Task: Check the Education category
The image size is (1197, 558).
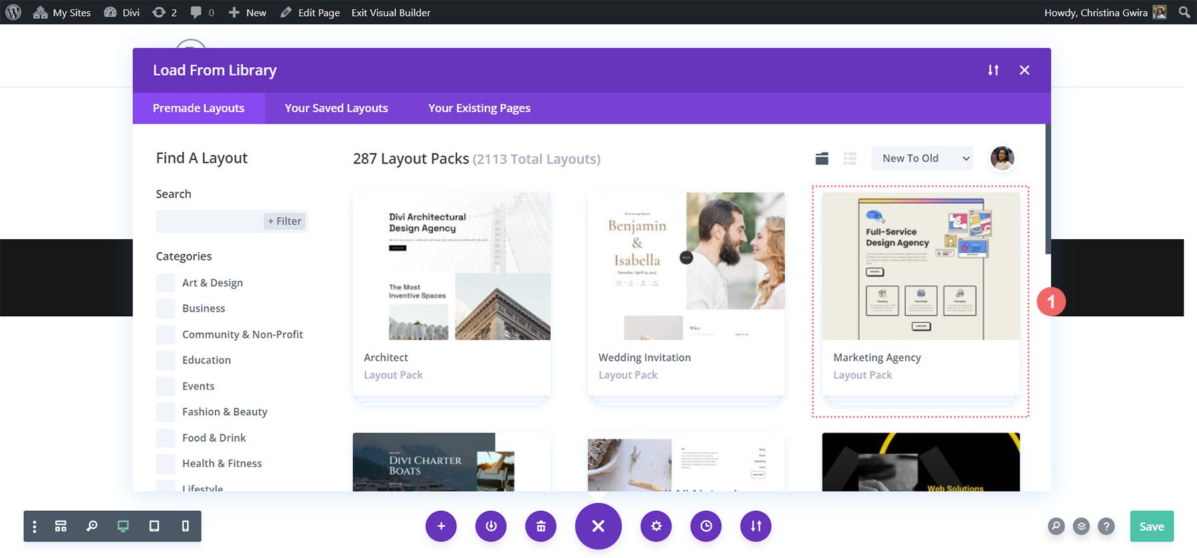Action: click(x=166, y=361)
